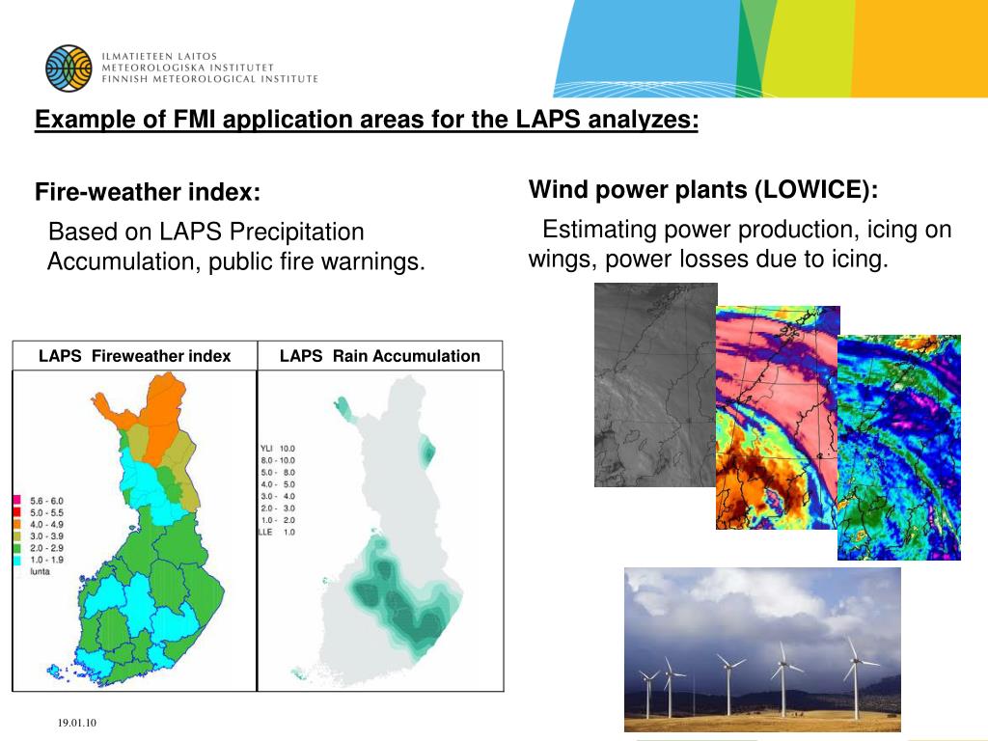Click the 'METEOROLOGISKA INSTITUTET' text line
The image size is (988, 741).
[188, 68]
